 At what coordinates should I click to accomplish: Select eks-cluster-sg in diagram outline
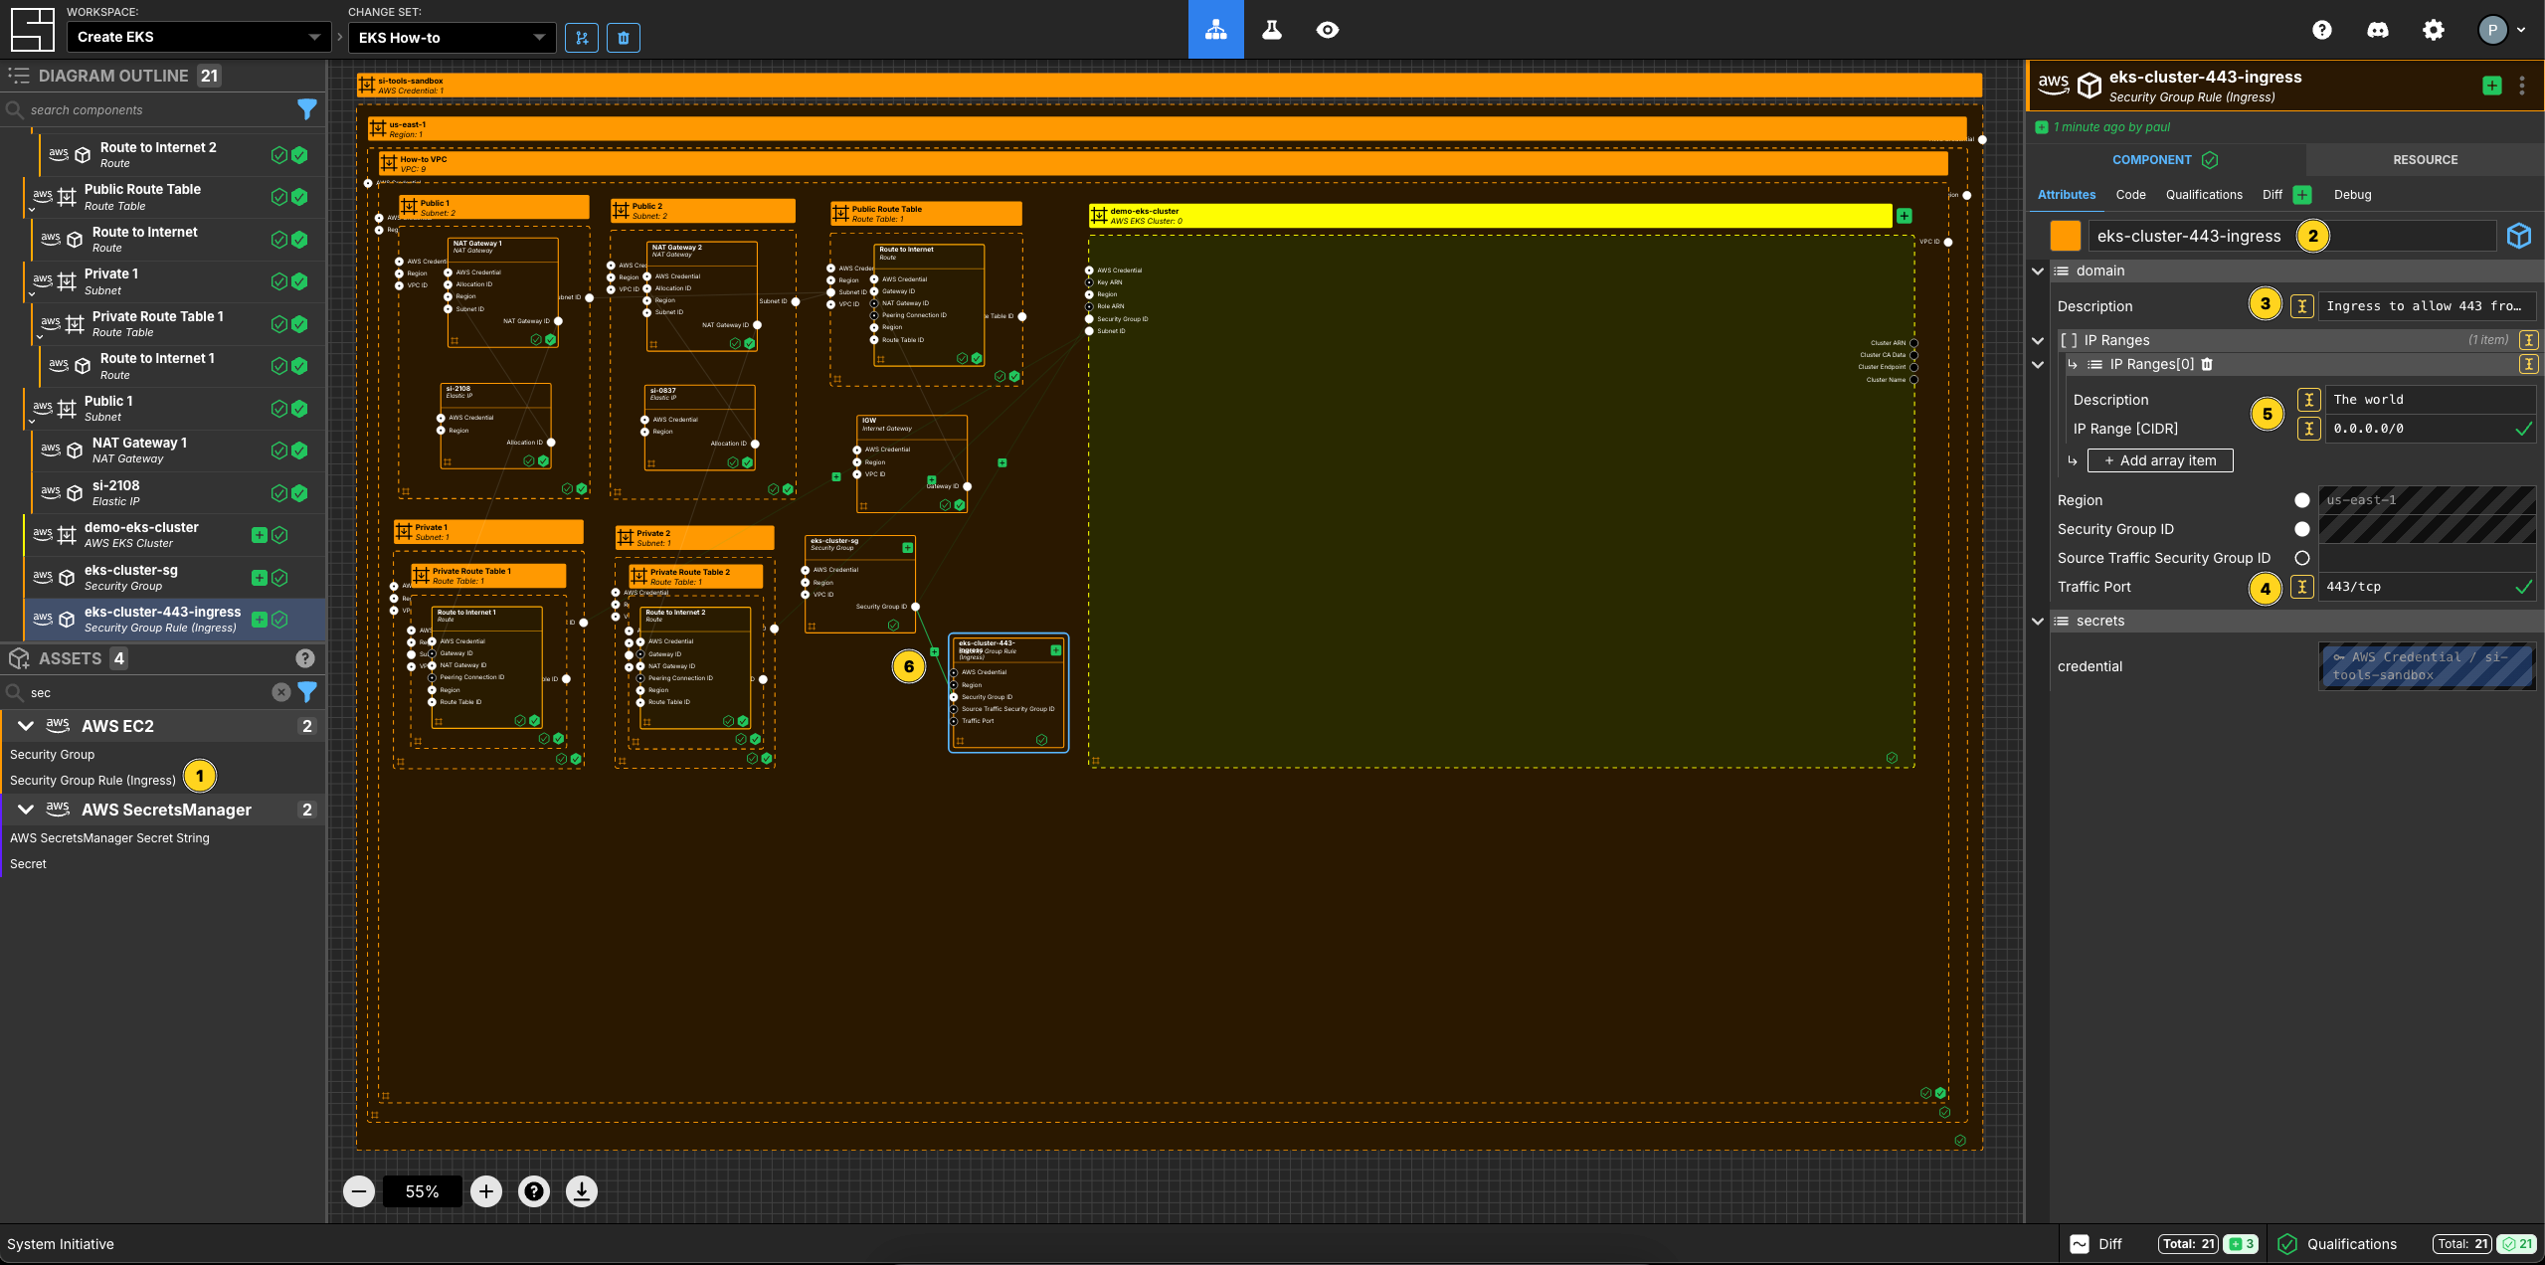pyautogui.click(x=173, y=578)
